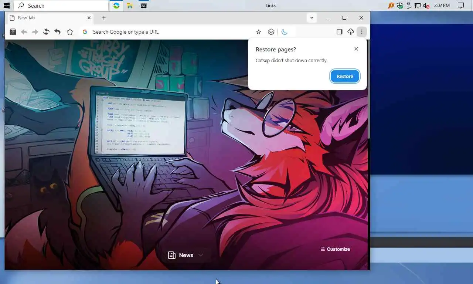Select the New Tab tab
The image size is (473, 284).
click(50, 18)
